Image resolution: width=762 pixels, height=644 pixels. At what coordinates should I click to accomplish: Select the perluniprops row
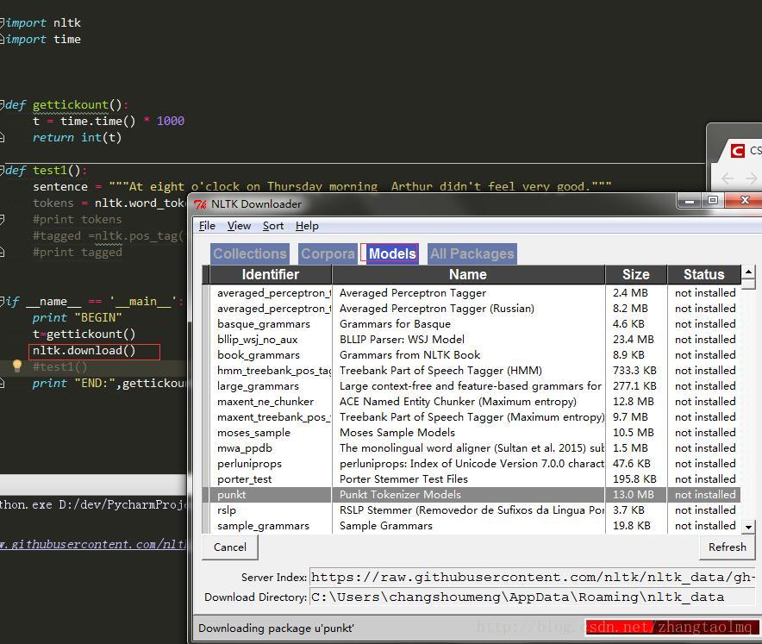[x=472, y=464]
